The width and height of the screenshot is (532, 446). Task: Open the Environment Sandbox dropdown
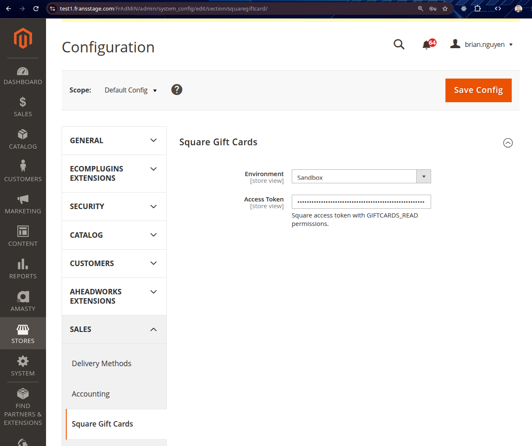click(x=361, y=177)
